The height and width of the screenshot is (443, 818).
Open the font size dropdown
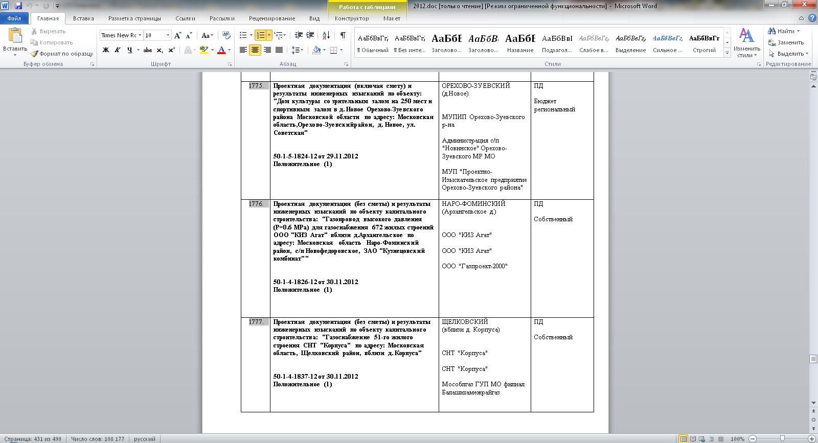click(x=168, y=35)
